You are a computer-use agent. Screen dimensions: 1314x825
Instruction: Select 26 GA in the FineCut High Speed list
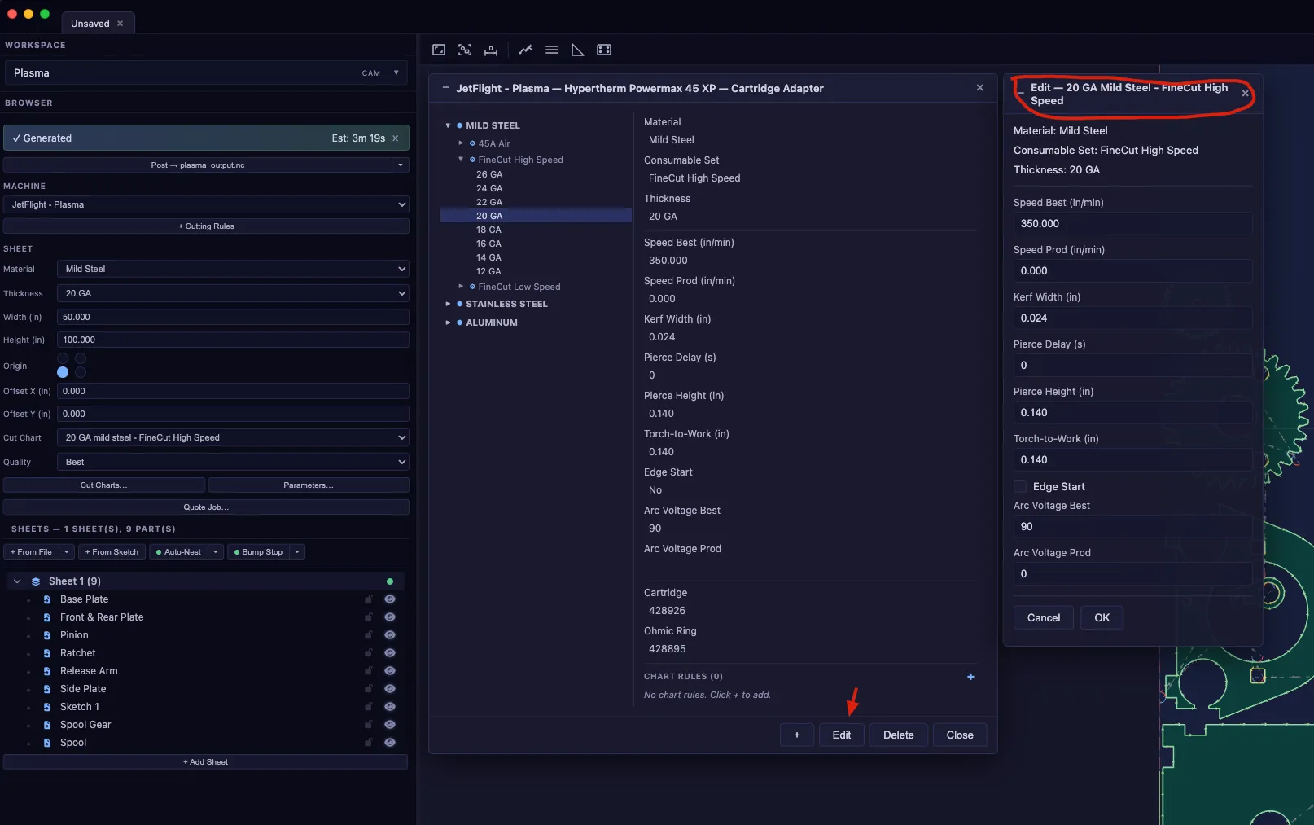(x=489, y=174)
